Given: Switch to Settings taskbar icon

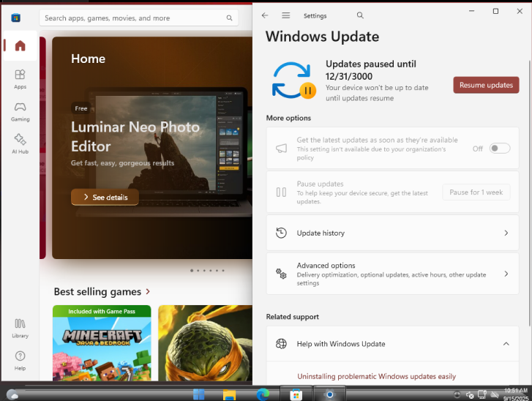Looking at the screenshot, I should pyautogui.click(x=329, y=394).
